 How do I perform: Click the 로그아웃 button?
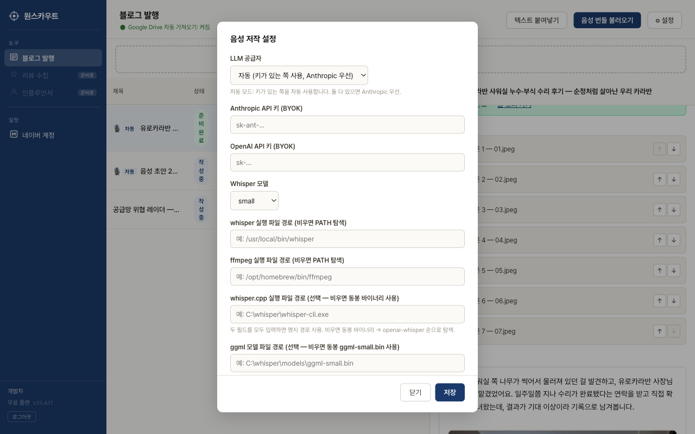click(22, 417)
